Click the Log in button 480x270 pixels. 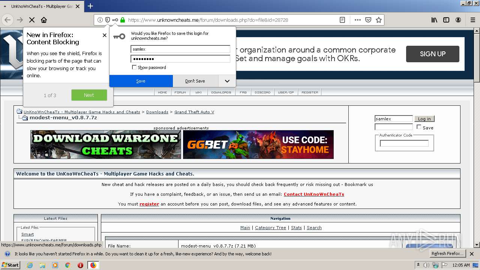[x=424, y=119]
